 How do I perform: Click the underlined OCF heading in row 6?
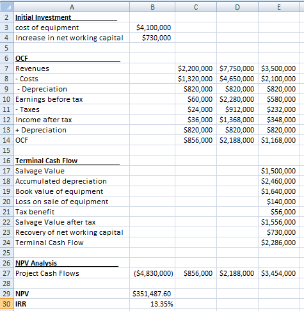pos(72,58)
